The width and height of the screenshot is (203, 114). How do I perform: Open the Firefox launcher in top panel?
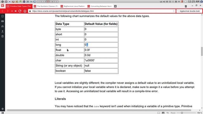point(13,2)
